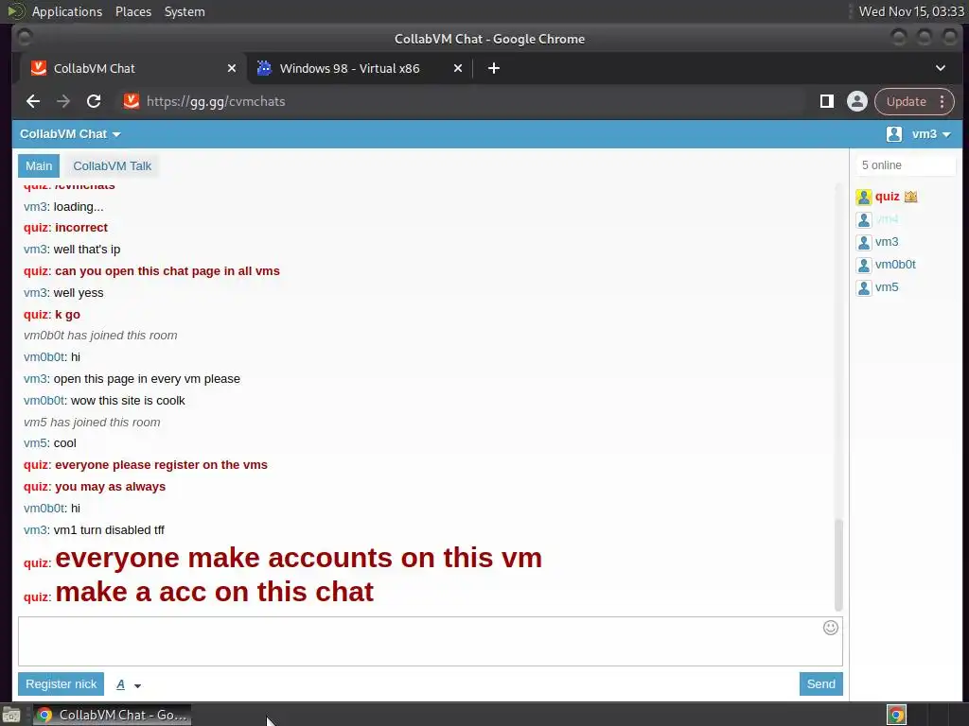This screenshot has height=726, width=969.
Task: Click message 'can you open this chat page in all vms'
Action: coord(167,271)
